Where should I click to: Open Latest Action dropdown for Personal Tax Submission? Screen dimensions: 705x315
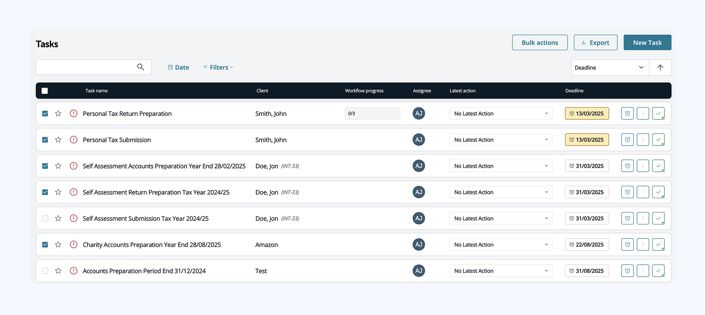click(x=501, y=140)
